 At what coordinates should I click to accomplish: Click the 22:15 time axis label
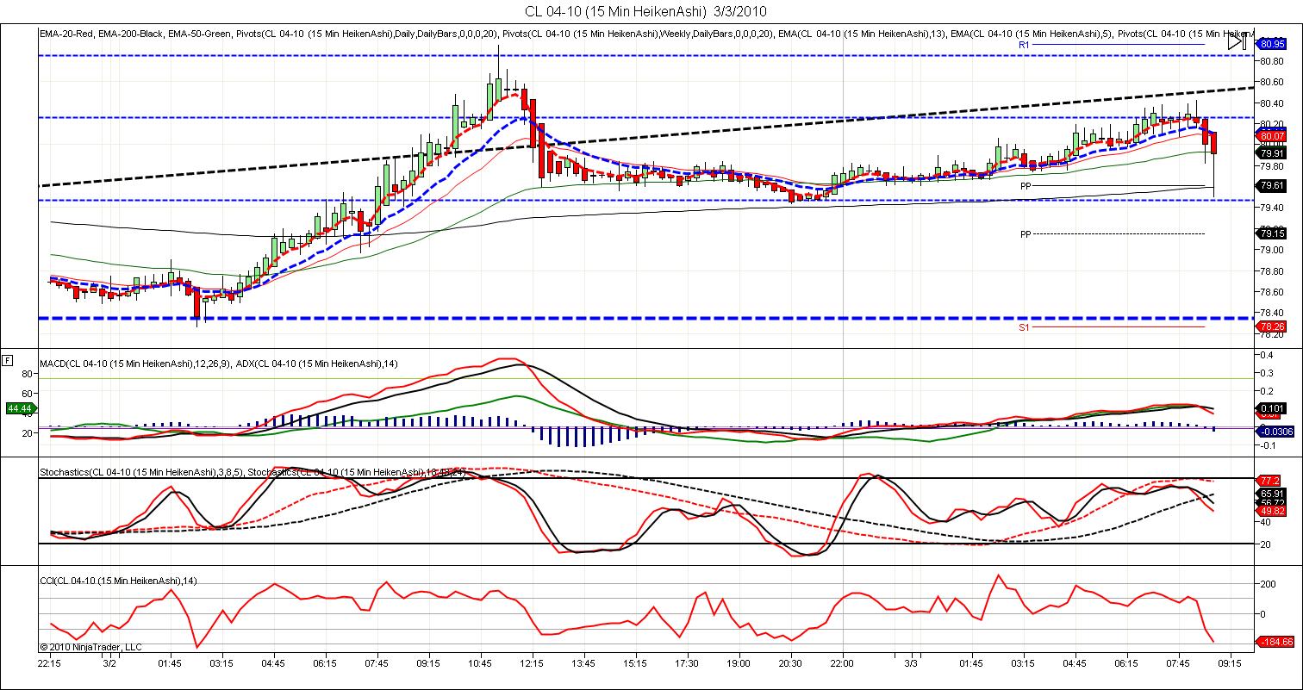(x=49, y=664)
